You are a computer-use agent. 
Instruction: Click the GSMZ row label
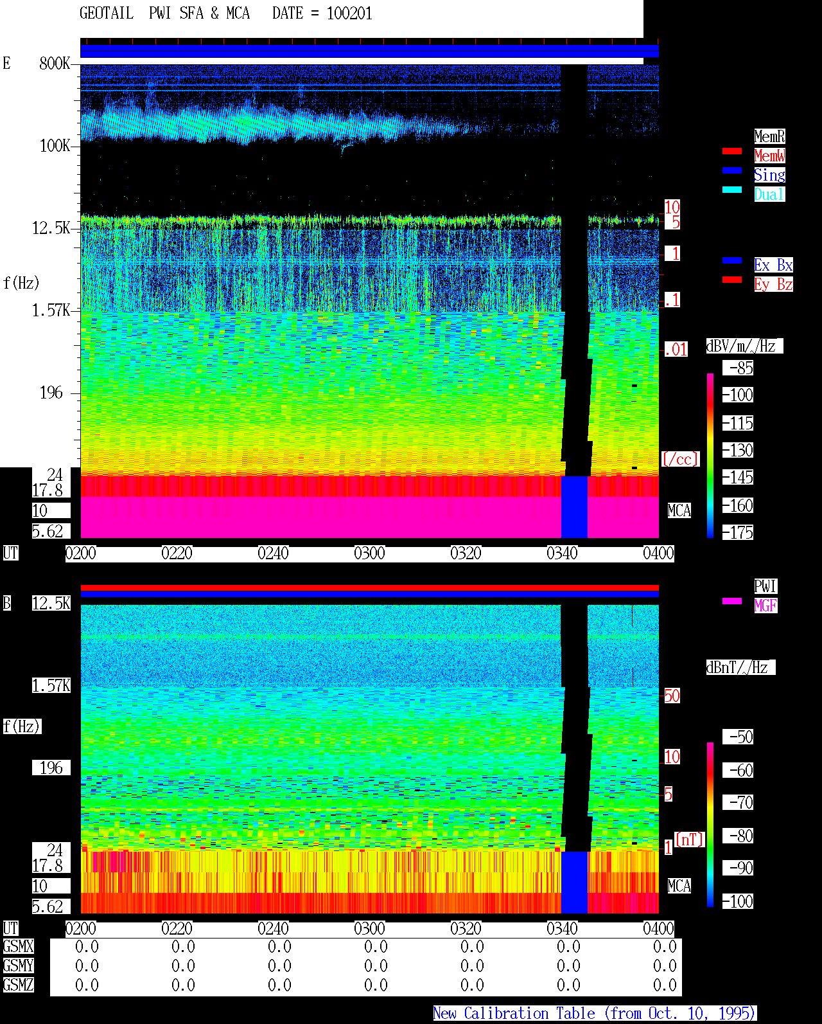[18, 985]
